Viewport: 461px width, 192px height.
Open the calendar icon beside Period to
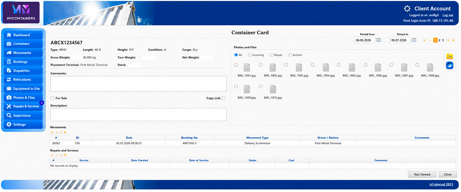414,40
